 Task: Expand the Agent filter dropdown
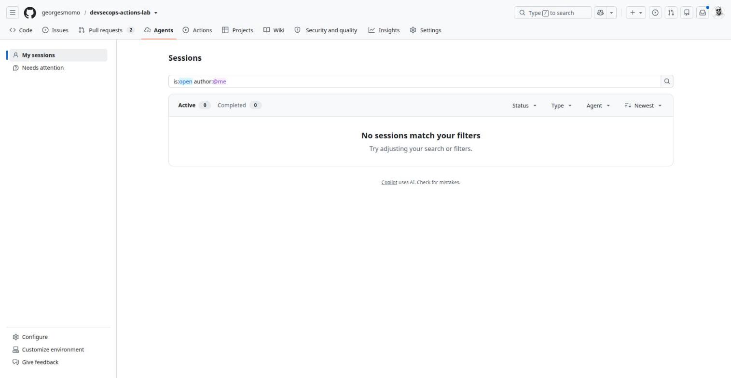[x=598, y=106]
